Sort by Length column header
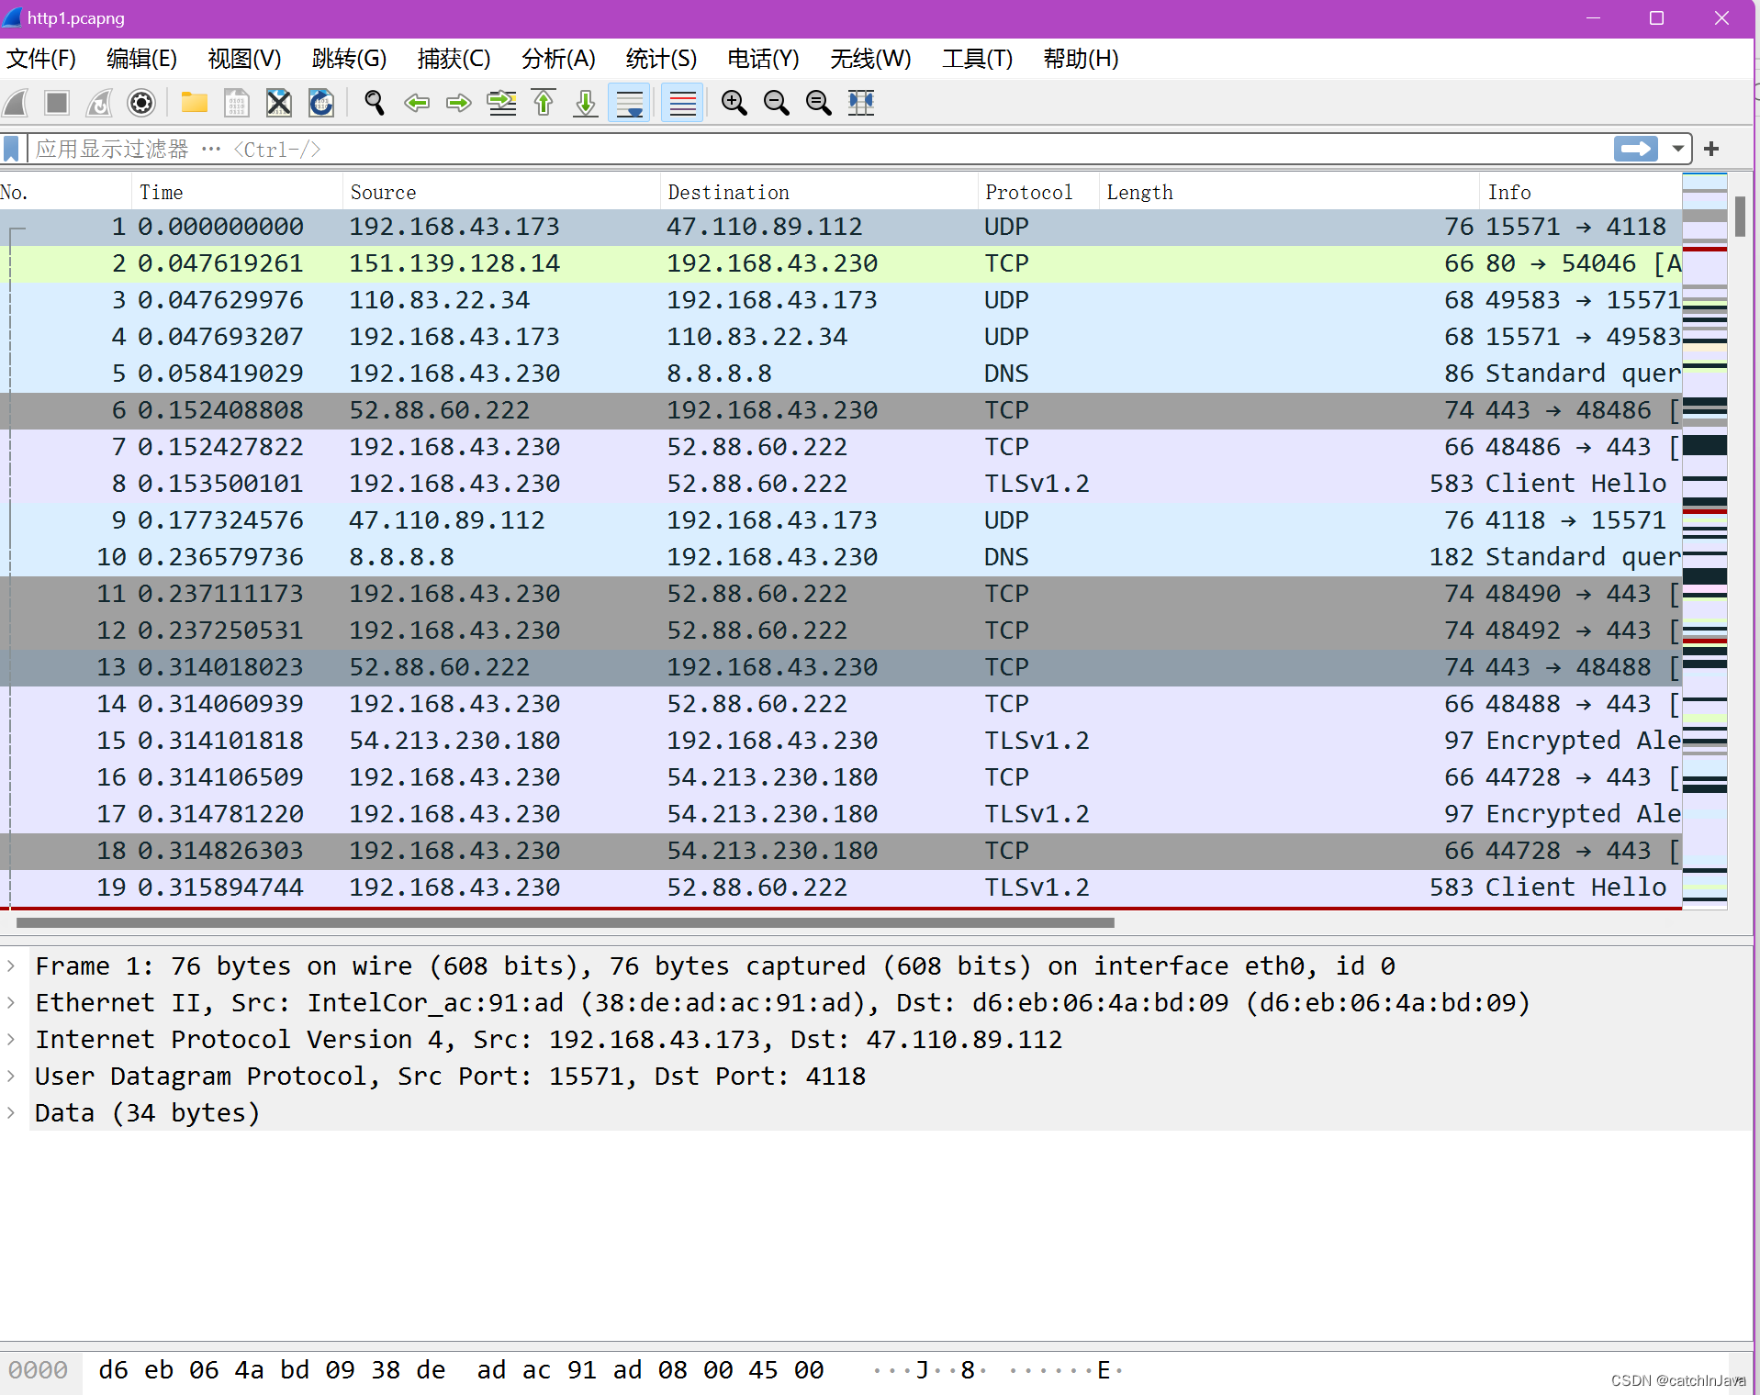The width and height of the screenshot is (1760, 1395). [x=1289, y=192]
